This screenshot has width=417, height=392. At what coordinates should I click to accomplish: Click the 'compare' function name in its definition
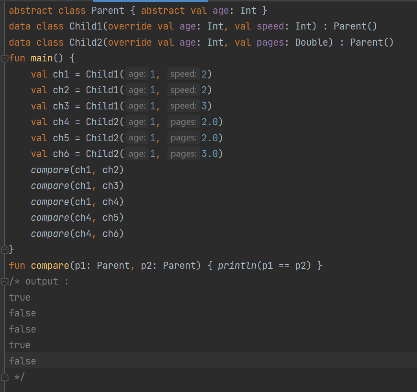coord(50,266)
